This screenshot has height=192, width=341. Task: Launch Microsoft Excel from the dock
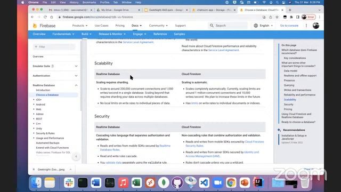(x=136, y=182)
